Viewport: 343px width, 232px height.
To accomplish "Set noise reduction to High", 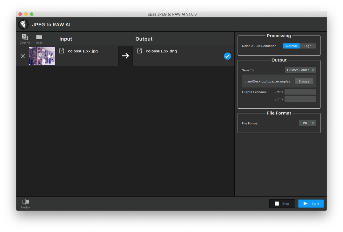I will pyautogui.click(x=308, y=46).
